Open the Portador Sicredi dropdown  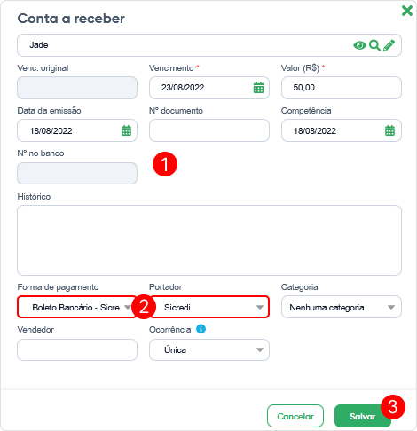click(209, 307)
